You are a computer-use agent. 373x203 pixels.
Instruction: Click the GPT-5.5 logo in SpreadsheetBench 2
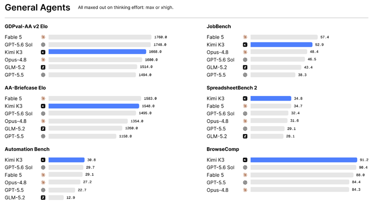[245, 129]
